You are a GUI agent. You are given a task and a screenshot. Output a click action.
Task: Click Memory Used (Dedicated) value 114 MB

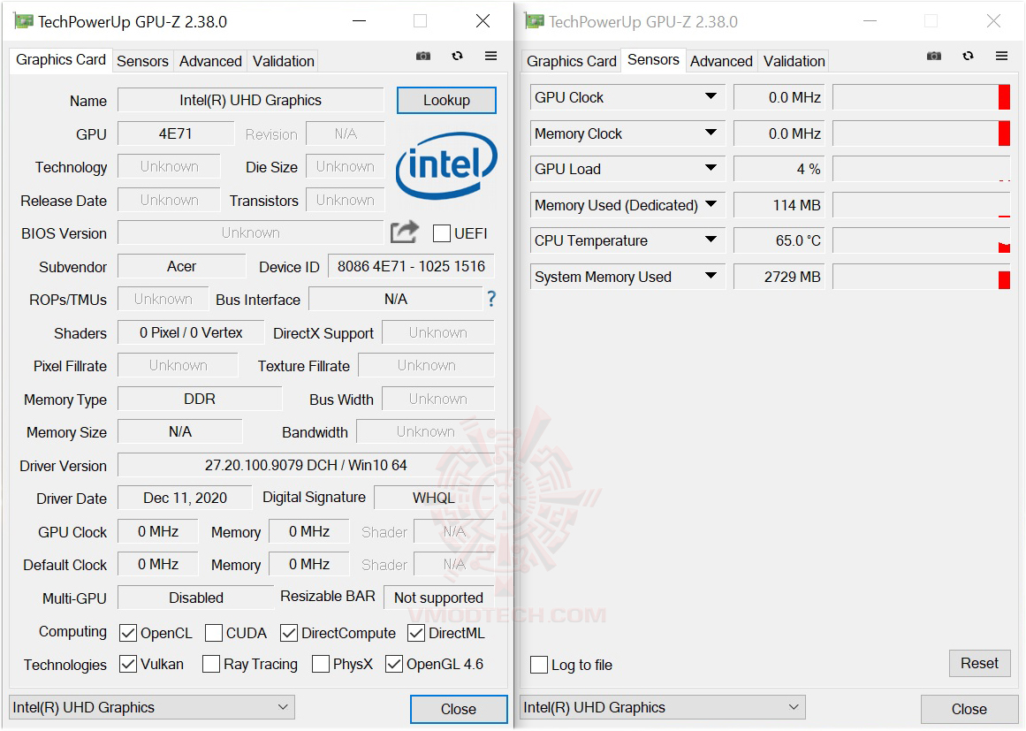pyautogui.click(x=779, y=205)
